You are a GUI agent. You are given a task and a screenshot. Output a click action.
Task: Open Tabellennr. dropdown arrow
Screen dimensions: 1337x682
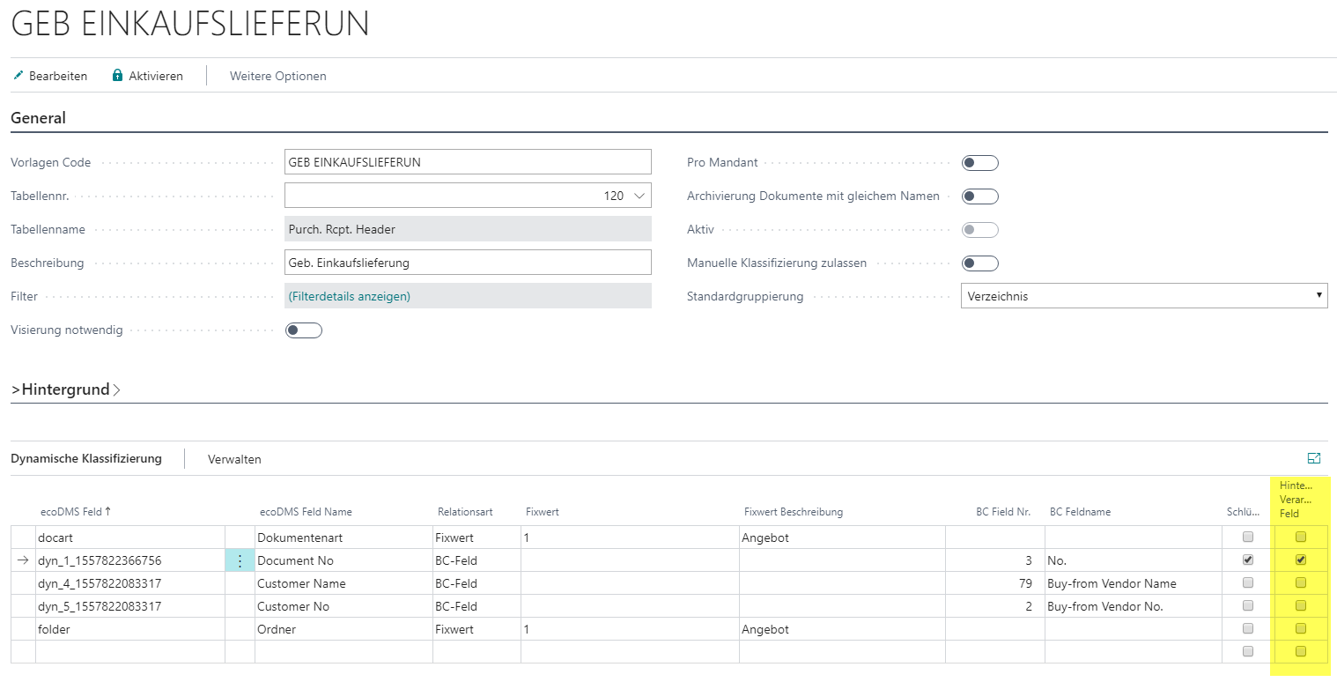[639, 196]
